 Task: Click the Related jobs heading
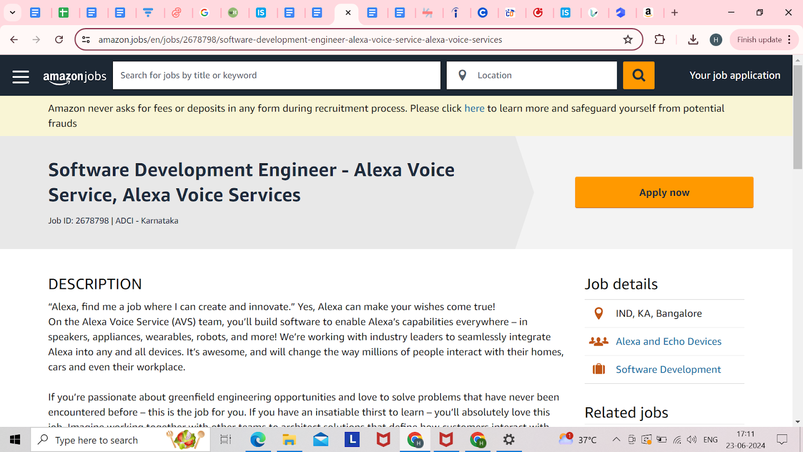[626, 413]
